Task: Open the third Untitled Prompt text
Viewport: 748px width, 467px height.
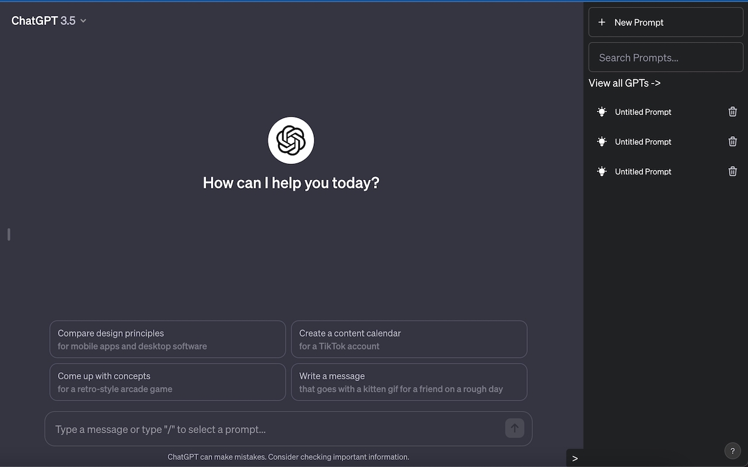Action: click(643, 172)
